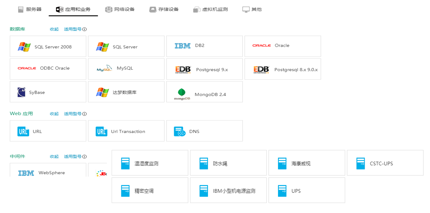Click the 达梦数据库 label

[124, 92]
